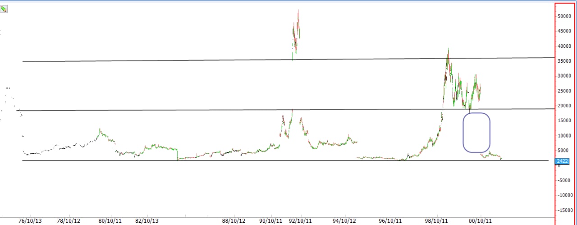Select the -10000 price axis label
This screenshot has width=577, height=225.
[x=565, y=195]
